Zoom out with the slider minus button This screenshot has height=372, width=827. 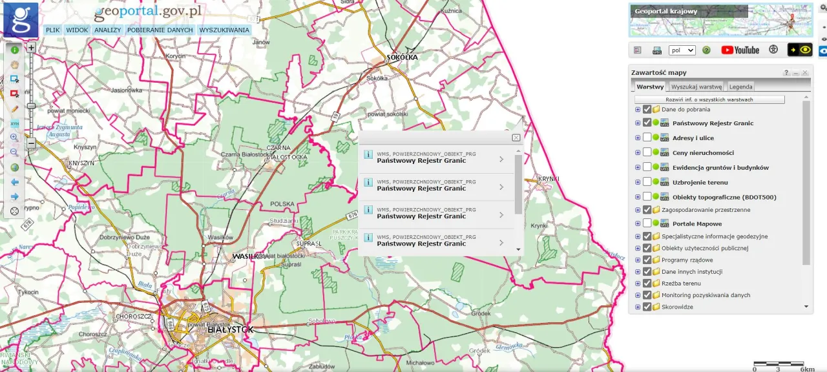(x=31, y=143)
